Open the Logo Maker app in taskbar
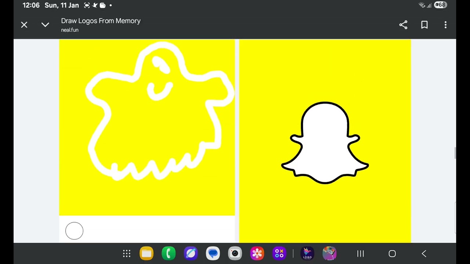The width and height of the screenshot is (470, 264). coord(307,253)
